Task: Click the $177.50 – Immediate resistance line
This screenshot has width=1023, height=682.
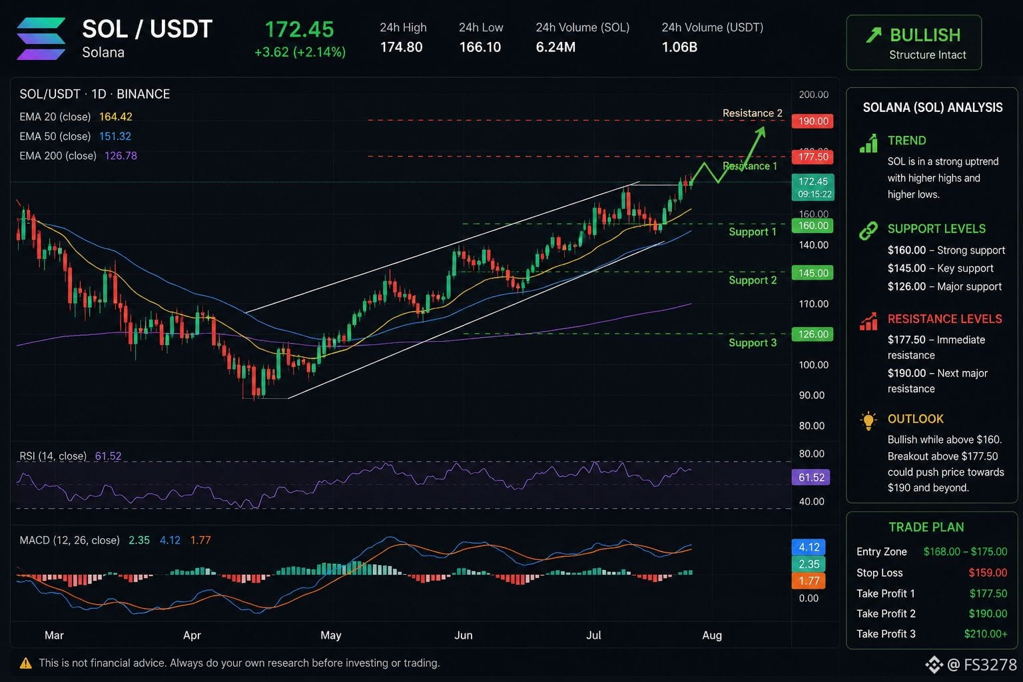Action: (x=936, y=348)
